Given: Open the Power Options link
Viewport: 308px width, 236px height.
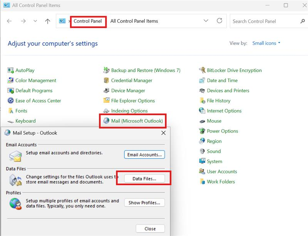Looking at the screenshot, I should [x=223, y=131].
